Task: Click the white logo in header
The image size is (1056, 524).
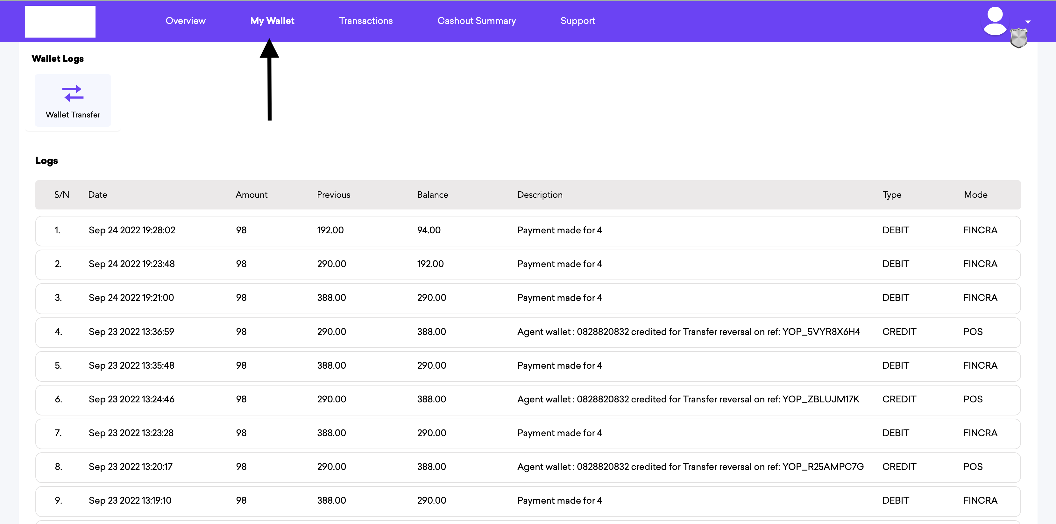Action: click(x=60, y=21)
